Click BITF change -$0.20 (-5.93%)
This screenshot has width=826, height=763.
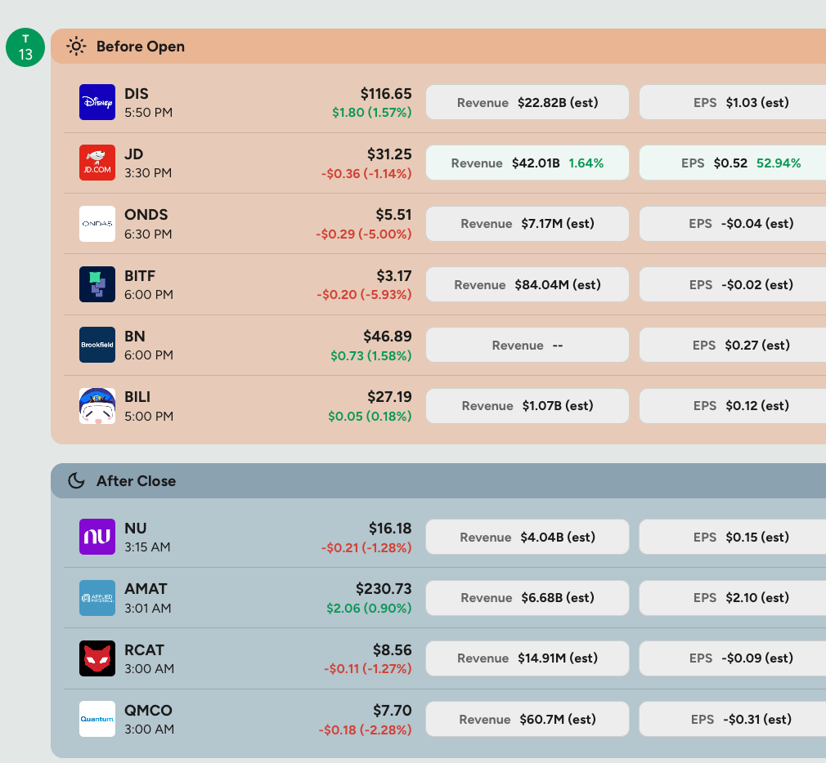[x=364, y=295]
